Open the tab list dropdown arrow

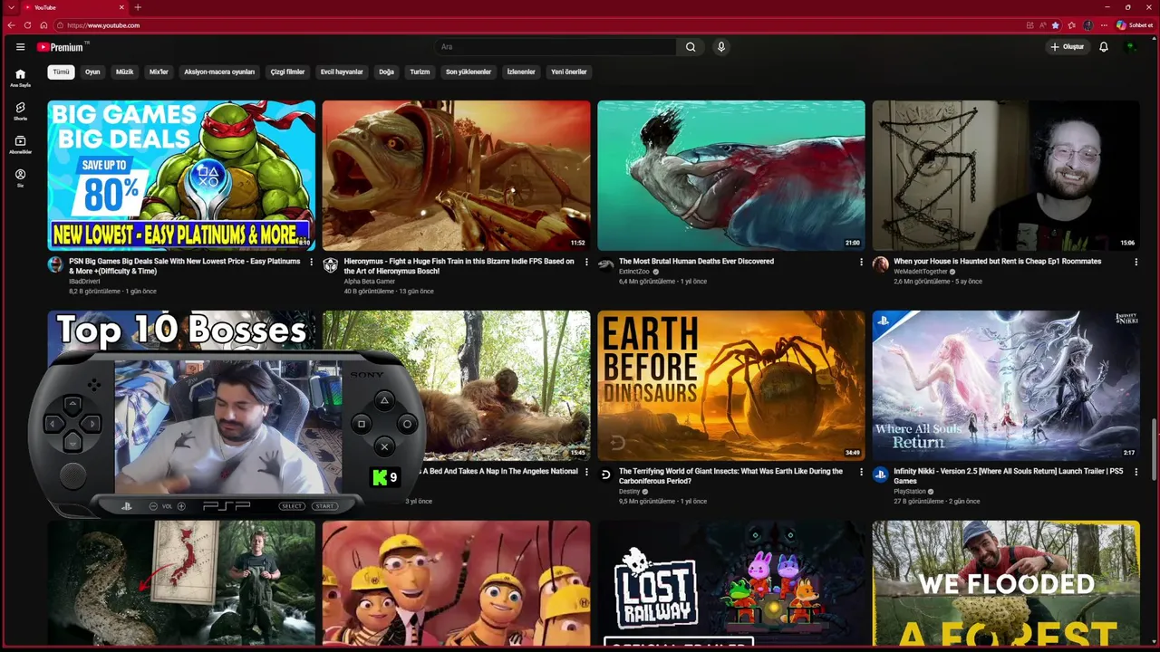pyautogui.click(x=11, y=7)
